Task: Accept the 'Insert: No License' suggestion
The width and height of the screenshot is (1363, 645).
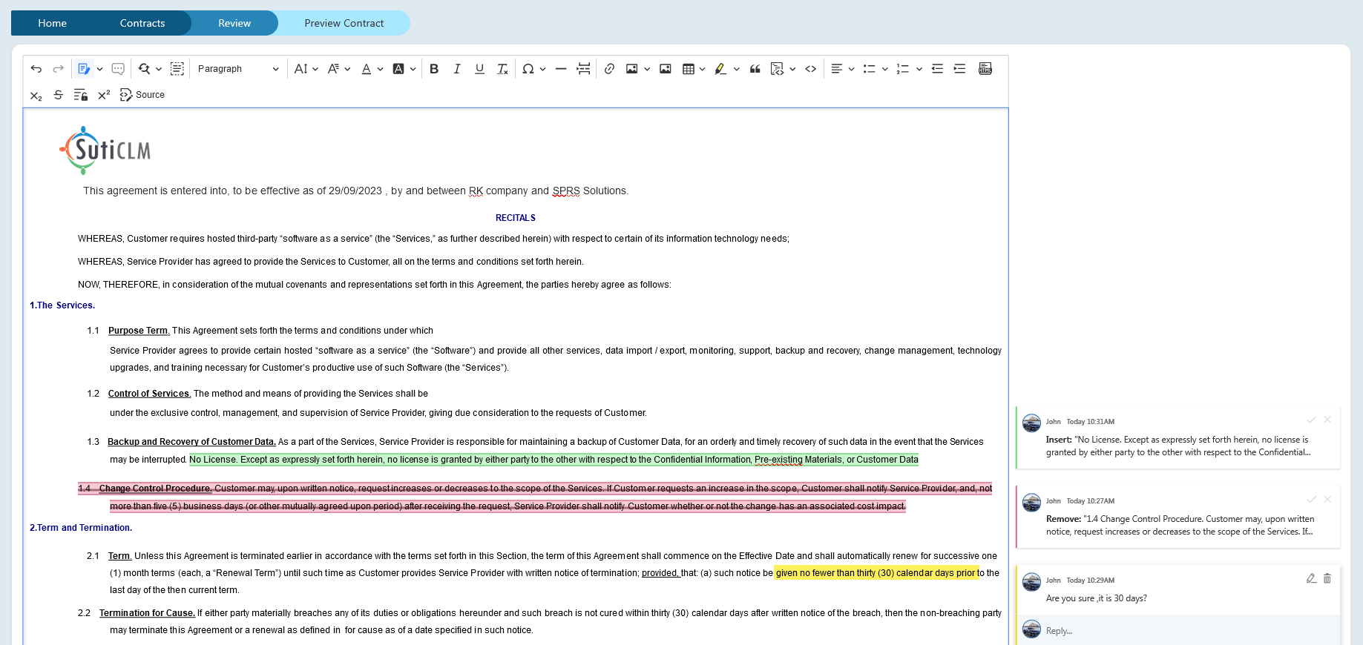Action: pyautogui.click(x=1311, y=420)
